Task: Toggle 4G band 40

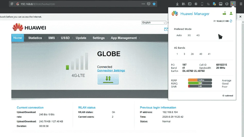Action: pyautogui.click(x=201, y=54)
